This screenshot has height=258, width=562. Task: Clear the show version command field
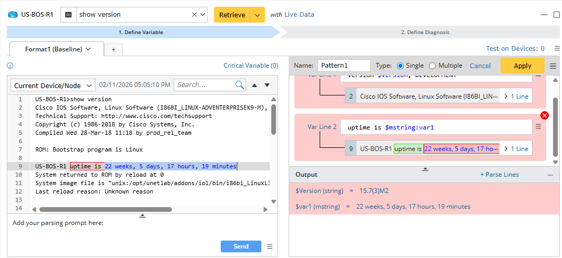[x=193, y=15]
